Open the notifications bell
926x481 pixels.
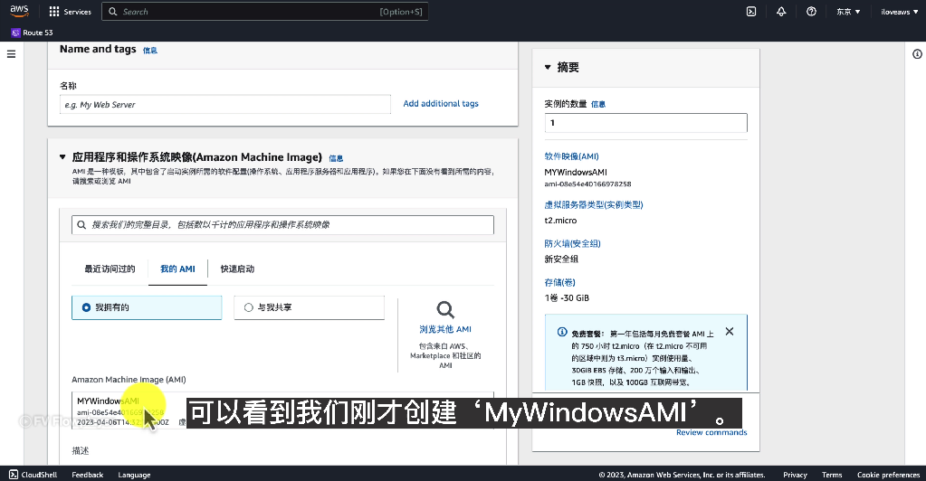click(x=781, y=12)
